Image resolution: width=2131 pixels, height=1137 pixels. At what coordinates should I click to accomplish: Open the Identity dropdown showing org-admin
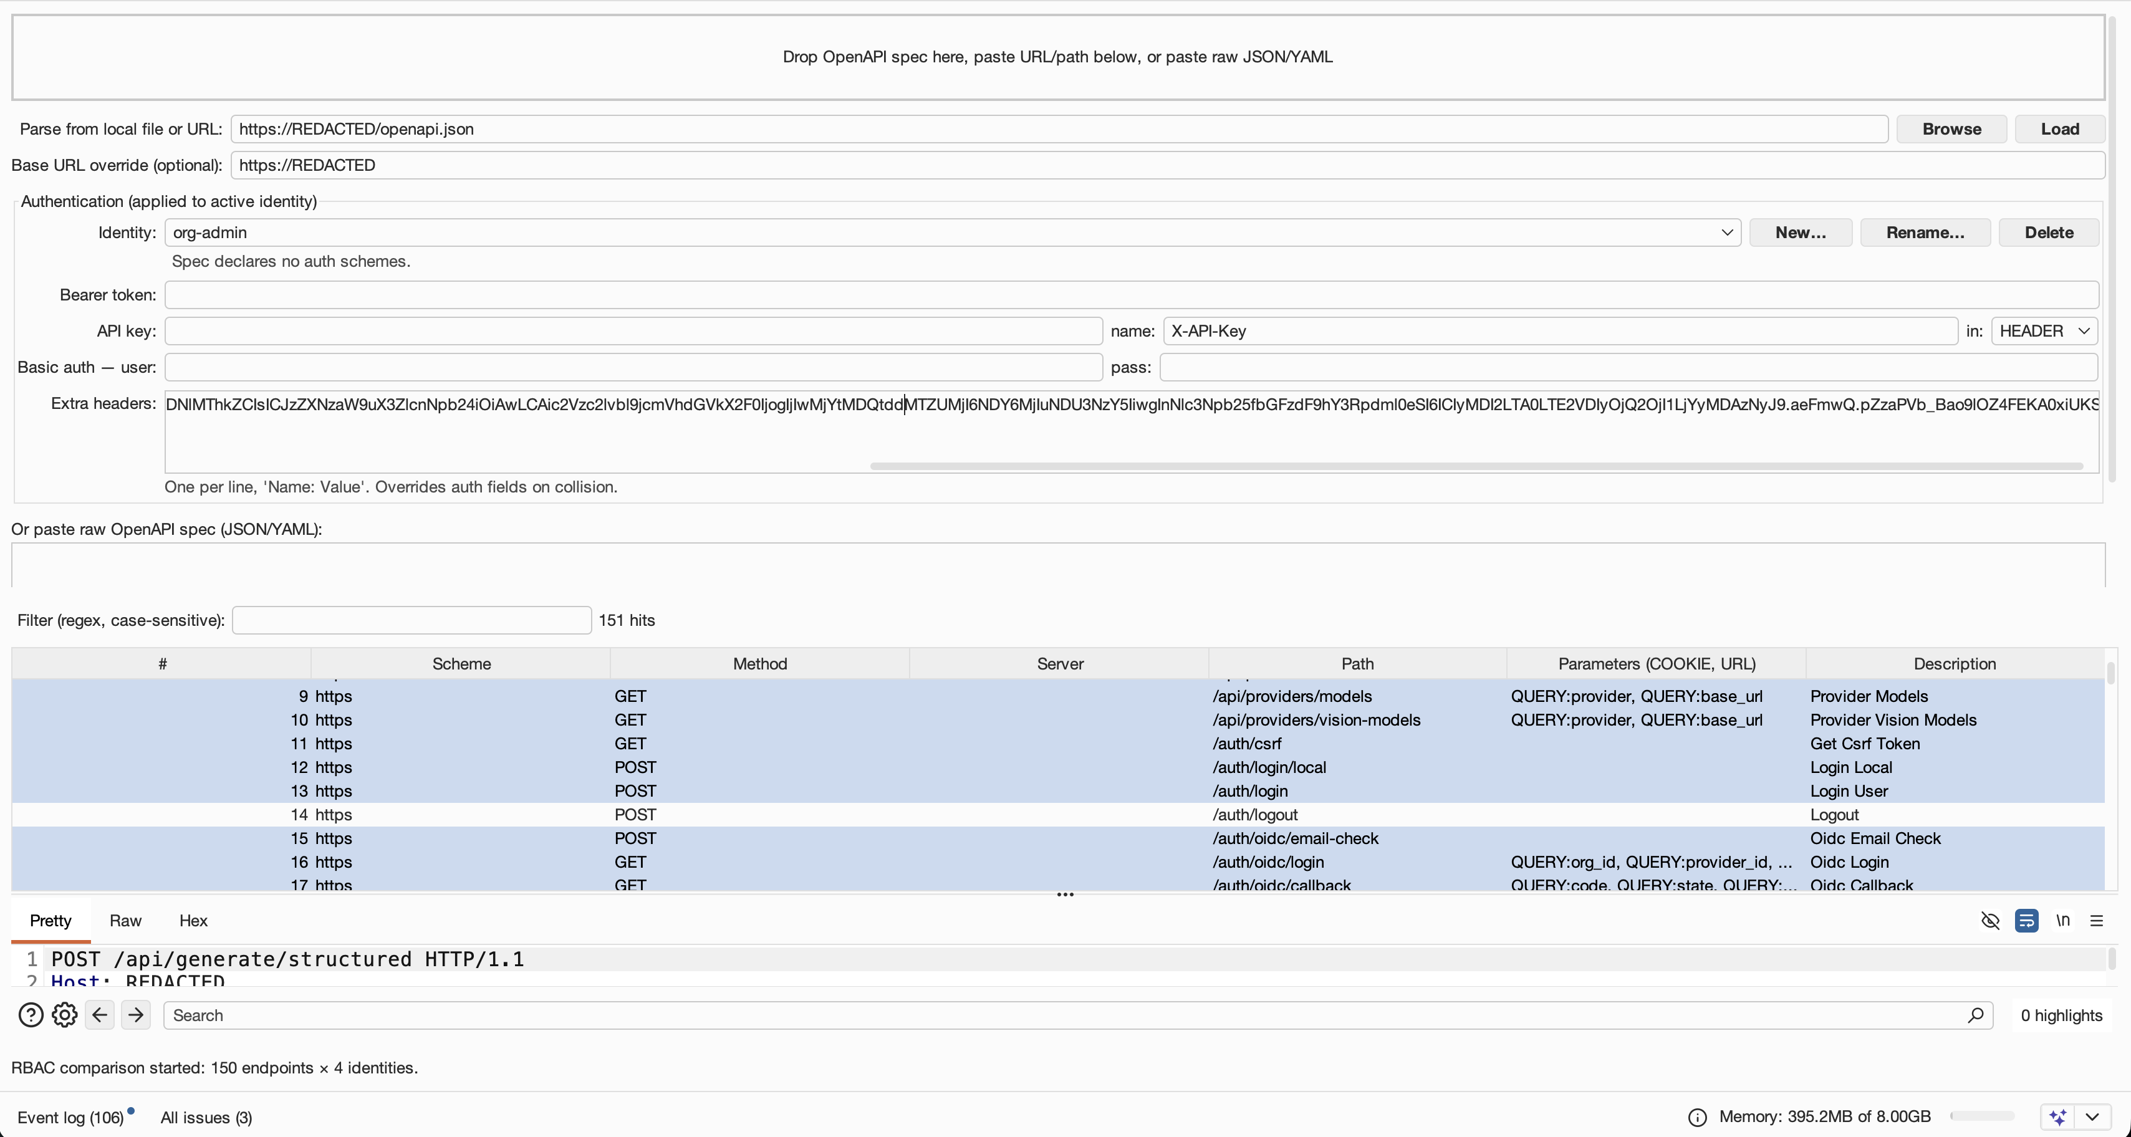[x=953, y=233]
